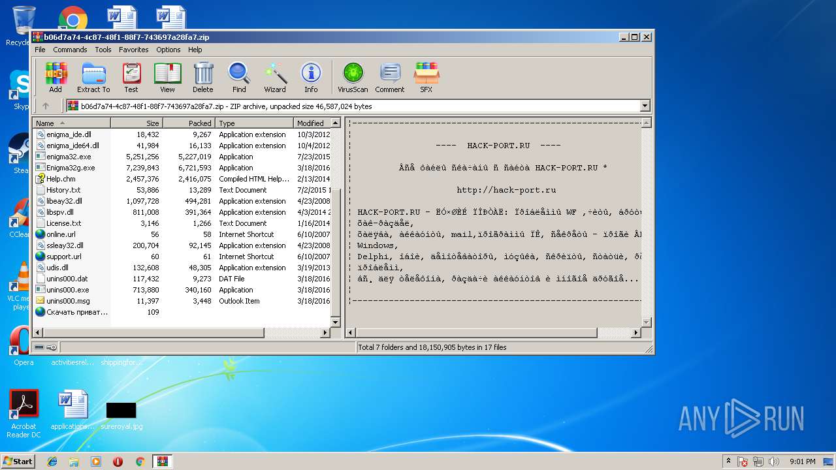This screenshot has height=470, width=836.
Task: Select Enigma32g.exe file
Action: [71, 168]
